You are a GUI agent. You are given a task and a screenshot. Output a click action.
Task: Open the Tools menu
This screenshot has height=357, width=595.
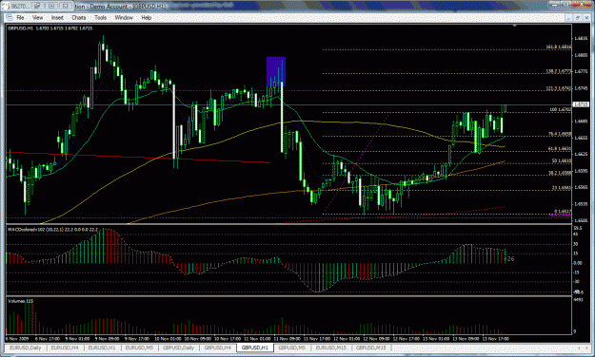[100, 18]
